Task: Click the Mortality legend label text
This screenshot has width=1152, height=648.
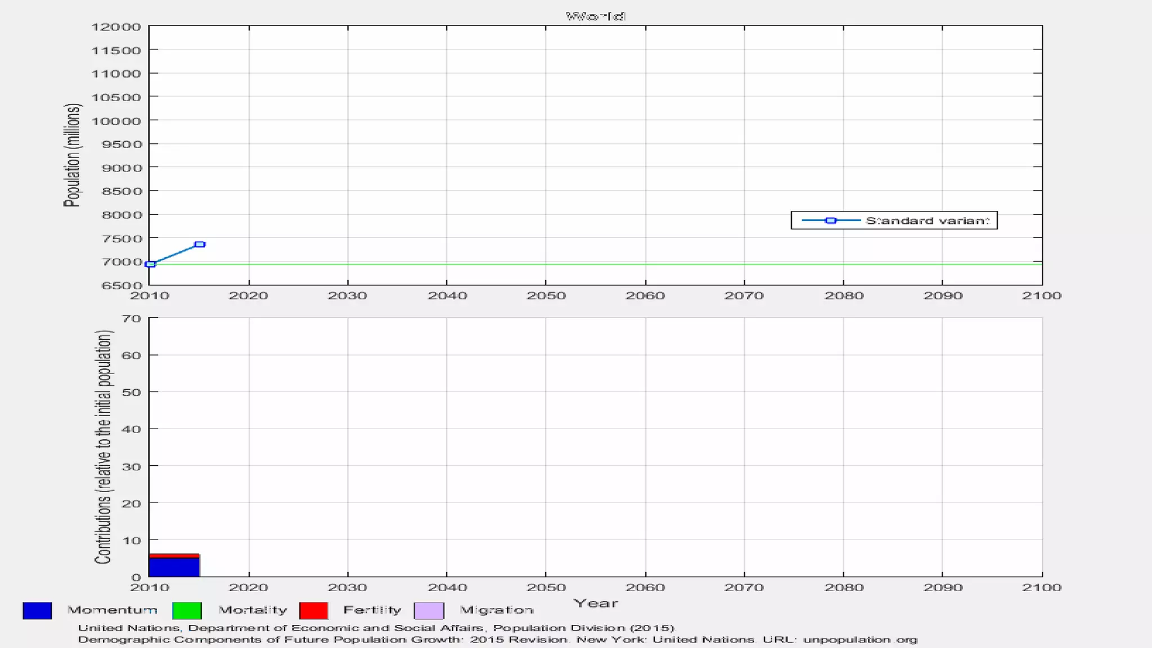Action: [253, 610]
